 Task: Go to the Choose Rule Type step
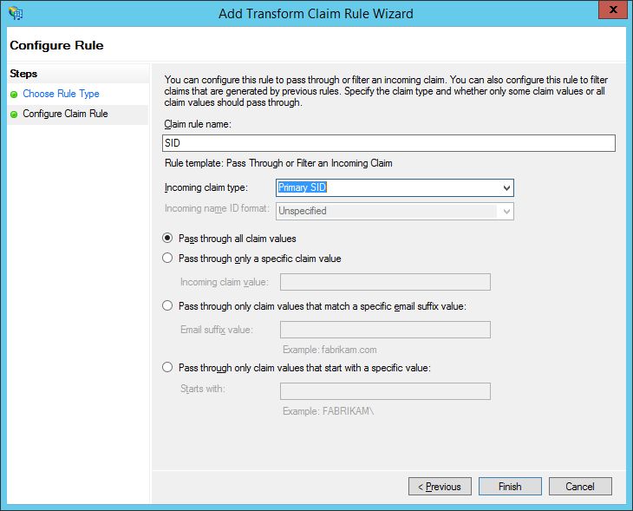point(61,94)
